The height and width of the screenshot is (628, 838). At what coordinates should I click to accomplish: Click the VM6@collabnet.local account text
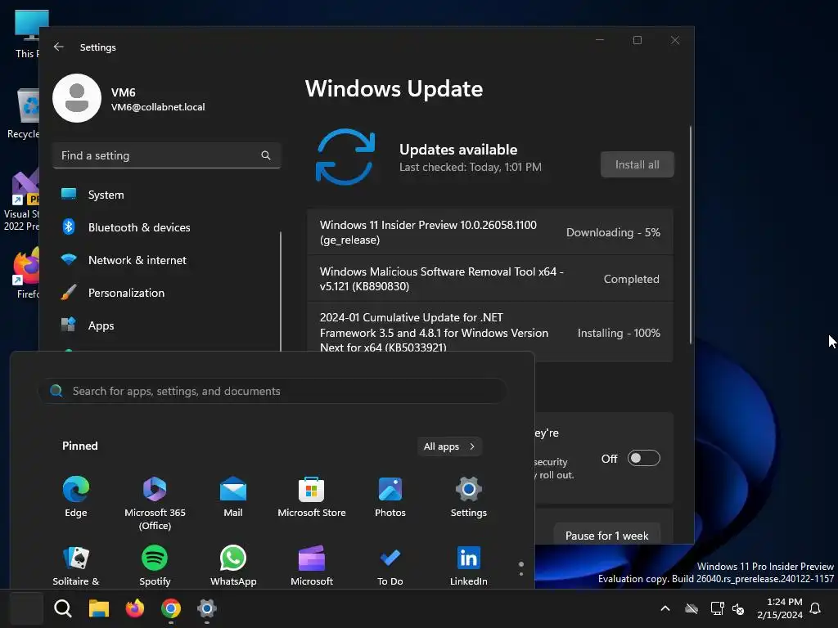(158, 107)
